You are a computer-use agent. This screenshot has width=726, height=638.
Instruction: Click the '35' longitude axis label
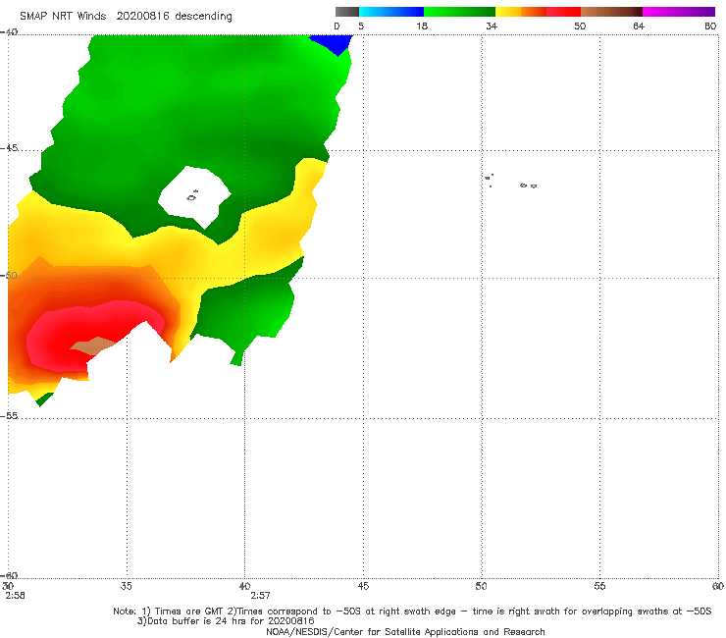pos(126,586)
